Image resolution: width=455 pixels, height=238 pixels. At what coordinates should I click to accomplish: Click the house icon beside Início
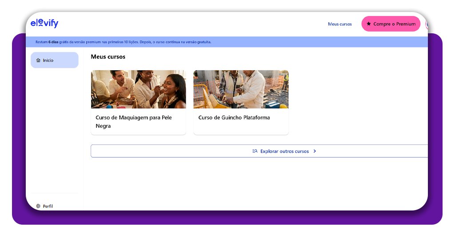[x=38, y=60]
